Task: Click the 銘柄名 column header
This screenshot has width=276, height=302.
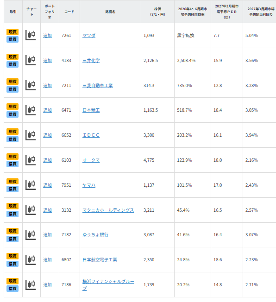Action: point(110,12)
